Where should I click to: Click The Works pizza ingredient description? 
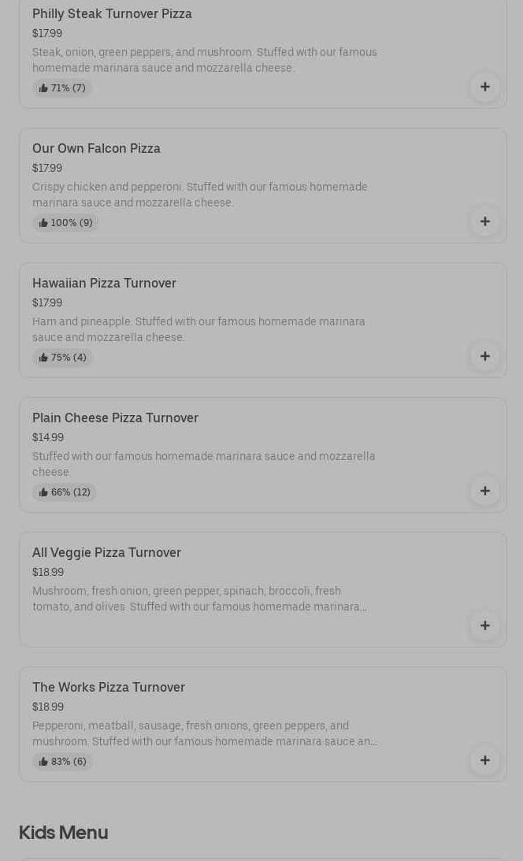[204, 733]
